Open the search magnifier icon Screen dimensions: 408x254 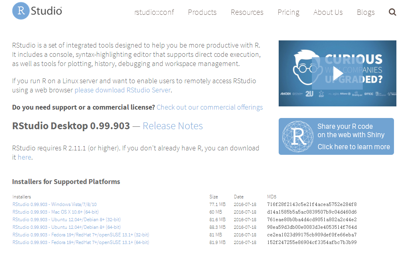[392, 12]
